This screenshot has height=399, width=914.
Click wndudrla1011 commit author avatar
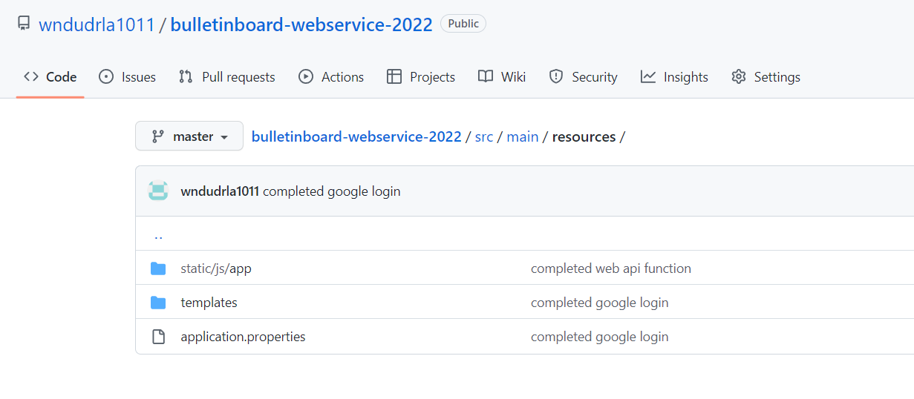pos(158,191)
